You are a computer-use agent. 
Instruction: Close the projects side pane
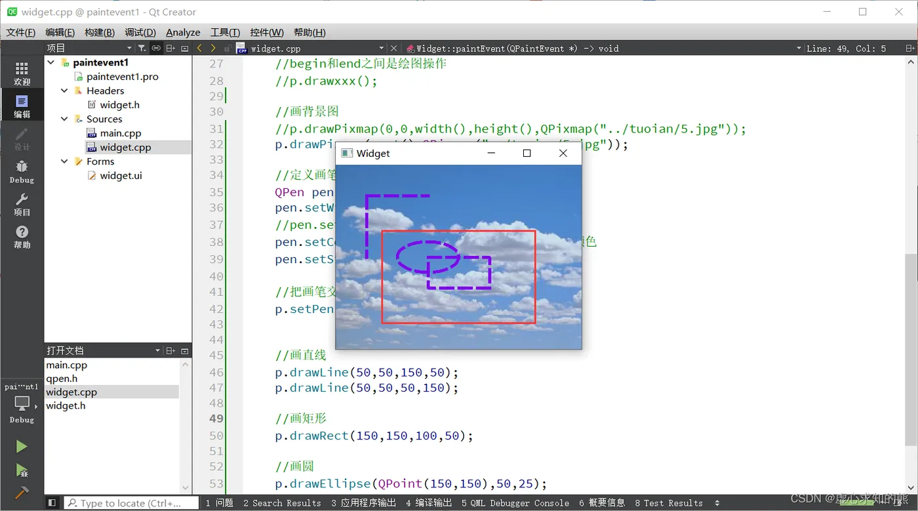(185, 48)
